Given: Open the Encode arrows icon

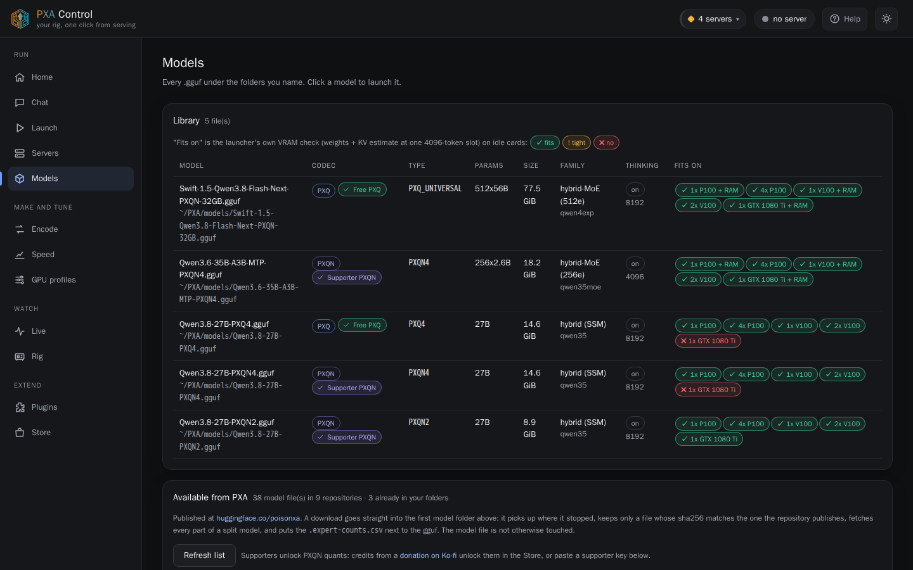Looking at the screenshot, I should coord(20,229).
